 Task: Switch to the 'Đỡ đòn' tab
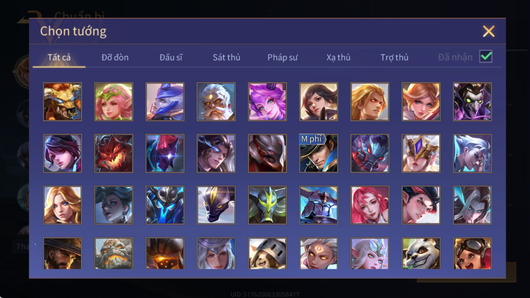click(x=115, y=57)
